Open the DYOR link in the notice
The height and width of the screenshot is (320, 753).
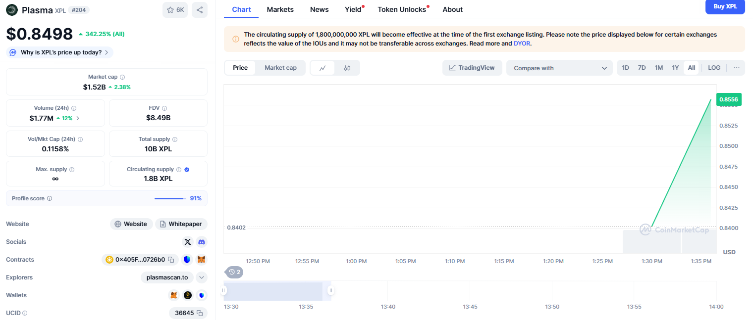click(522, 43)
